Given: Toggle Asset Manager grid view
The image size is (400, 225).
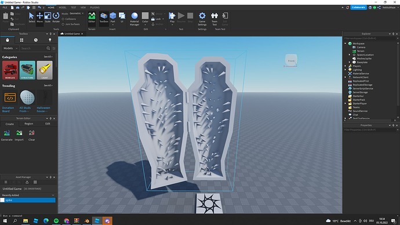Looking at the screenshot, I should (35, 182).
